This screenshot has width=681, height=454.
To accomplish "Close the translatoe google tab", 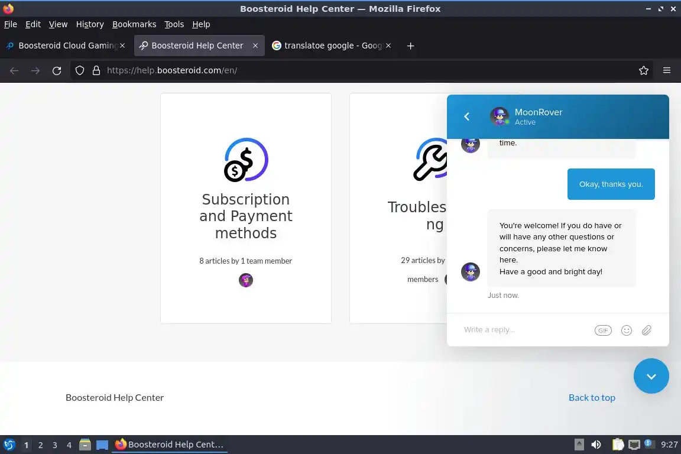I will 388,46.
